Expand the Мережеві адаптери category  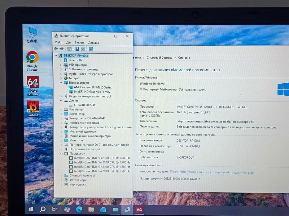(x=61, y=131)
